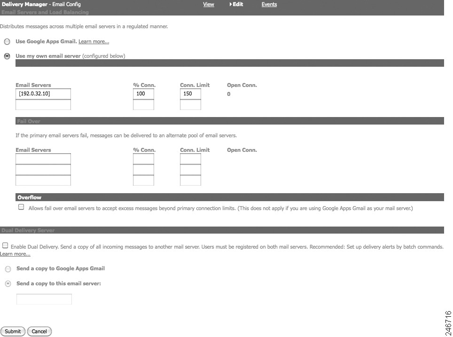453x337 pixels.
Task: Select Send a copy to this email server
Action: [x=8, y=284]
